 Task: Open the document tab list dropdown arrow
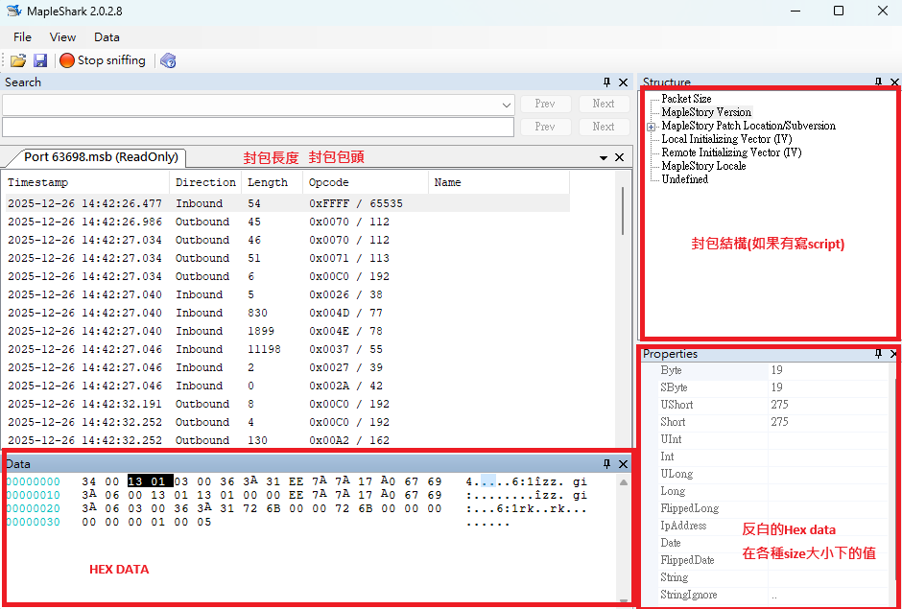point(604,157)
